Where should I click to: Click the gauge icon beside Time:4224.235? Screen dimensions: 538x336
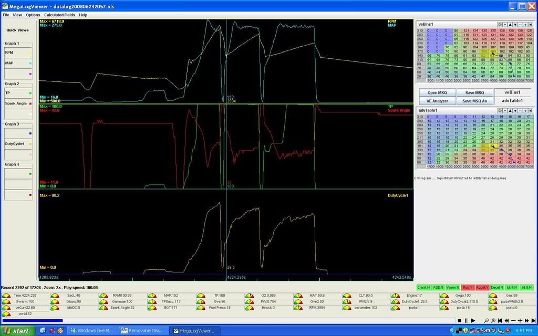6,296
